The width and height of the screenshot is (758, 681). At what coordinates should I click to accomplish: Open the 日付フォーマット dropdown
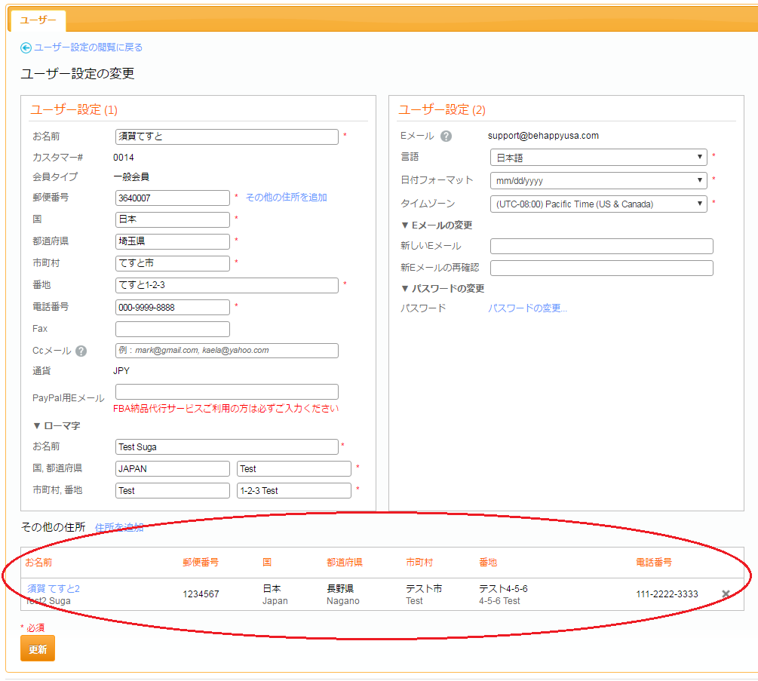(x=598, y=181)
